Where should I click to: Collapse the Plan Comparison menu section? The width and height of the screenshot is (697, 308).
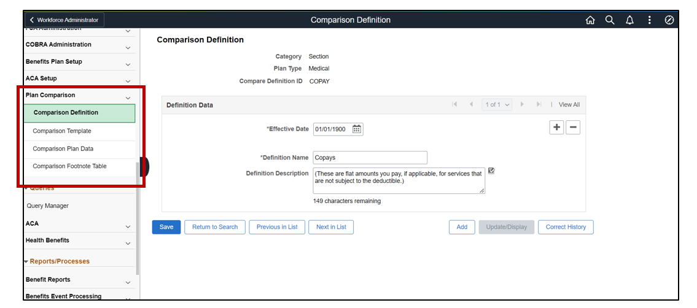(x=128, y=98)
